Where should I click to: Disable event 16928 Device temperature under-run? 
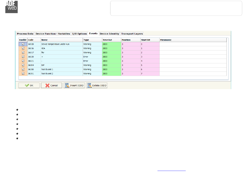coord(23,44)
